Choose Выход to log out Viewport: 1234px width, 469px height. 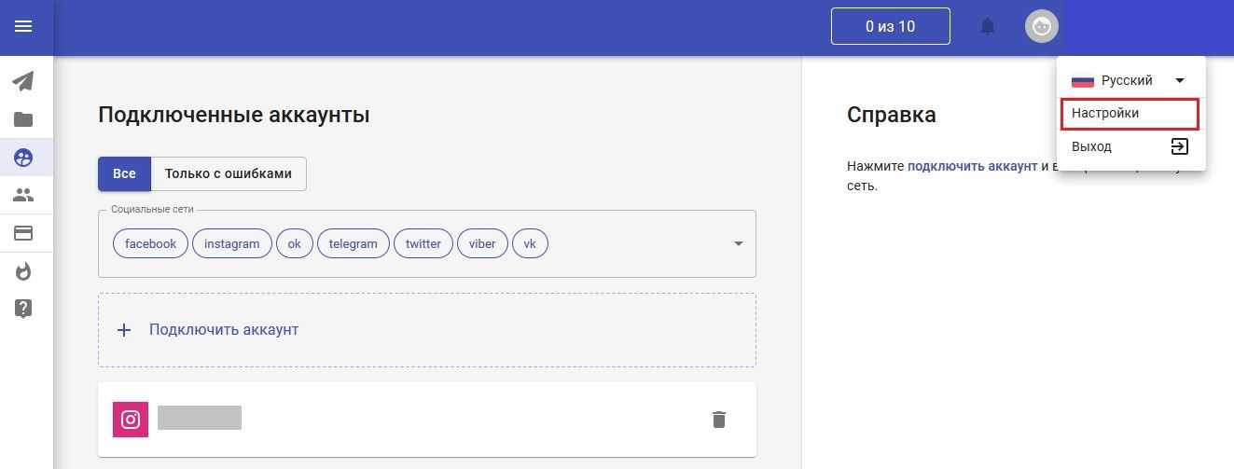tap(1130, 146)
